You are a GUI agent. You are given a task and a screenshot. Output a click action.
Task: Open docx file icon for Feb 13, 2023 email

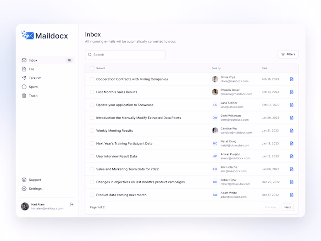click(292, 92)
